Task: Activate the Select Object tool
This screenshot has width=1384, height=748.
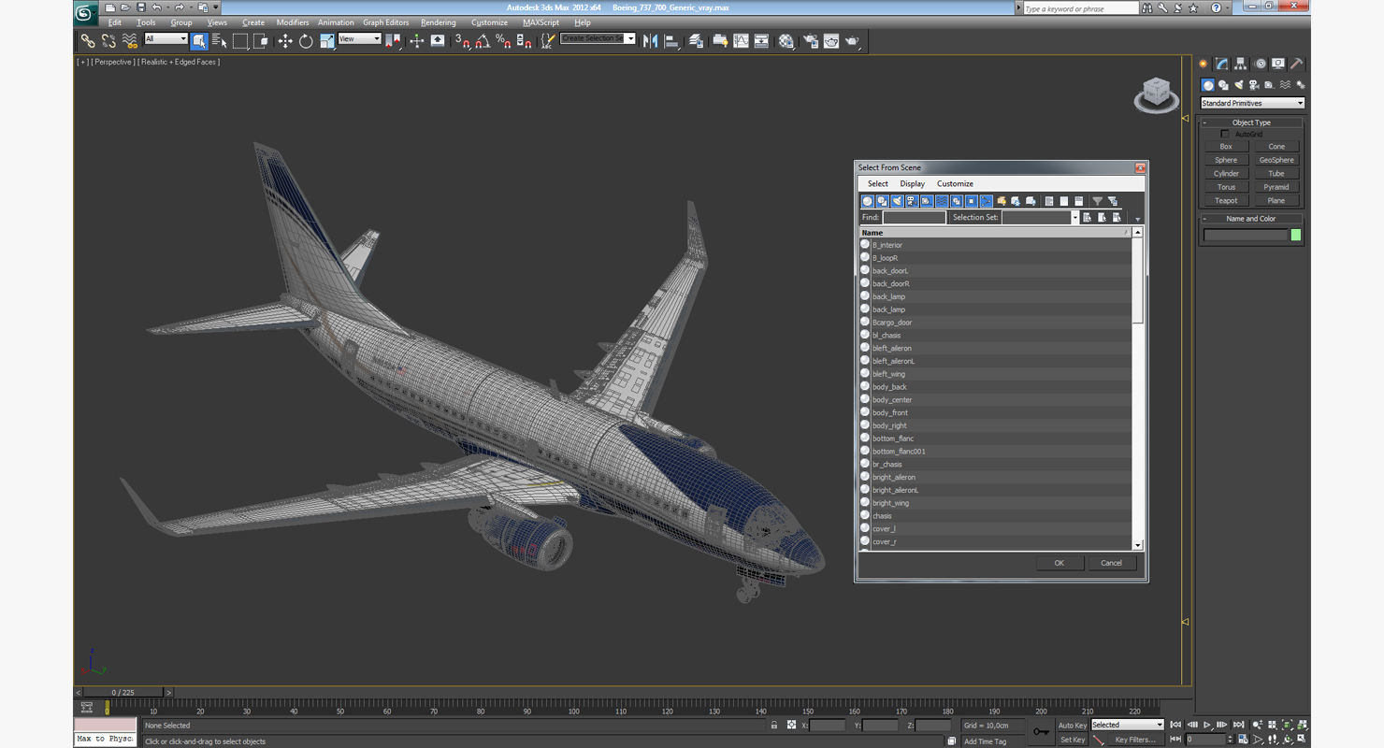Action: [x=199, y=41]
